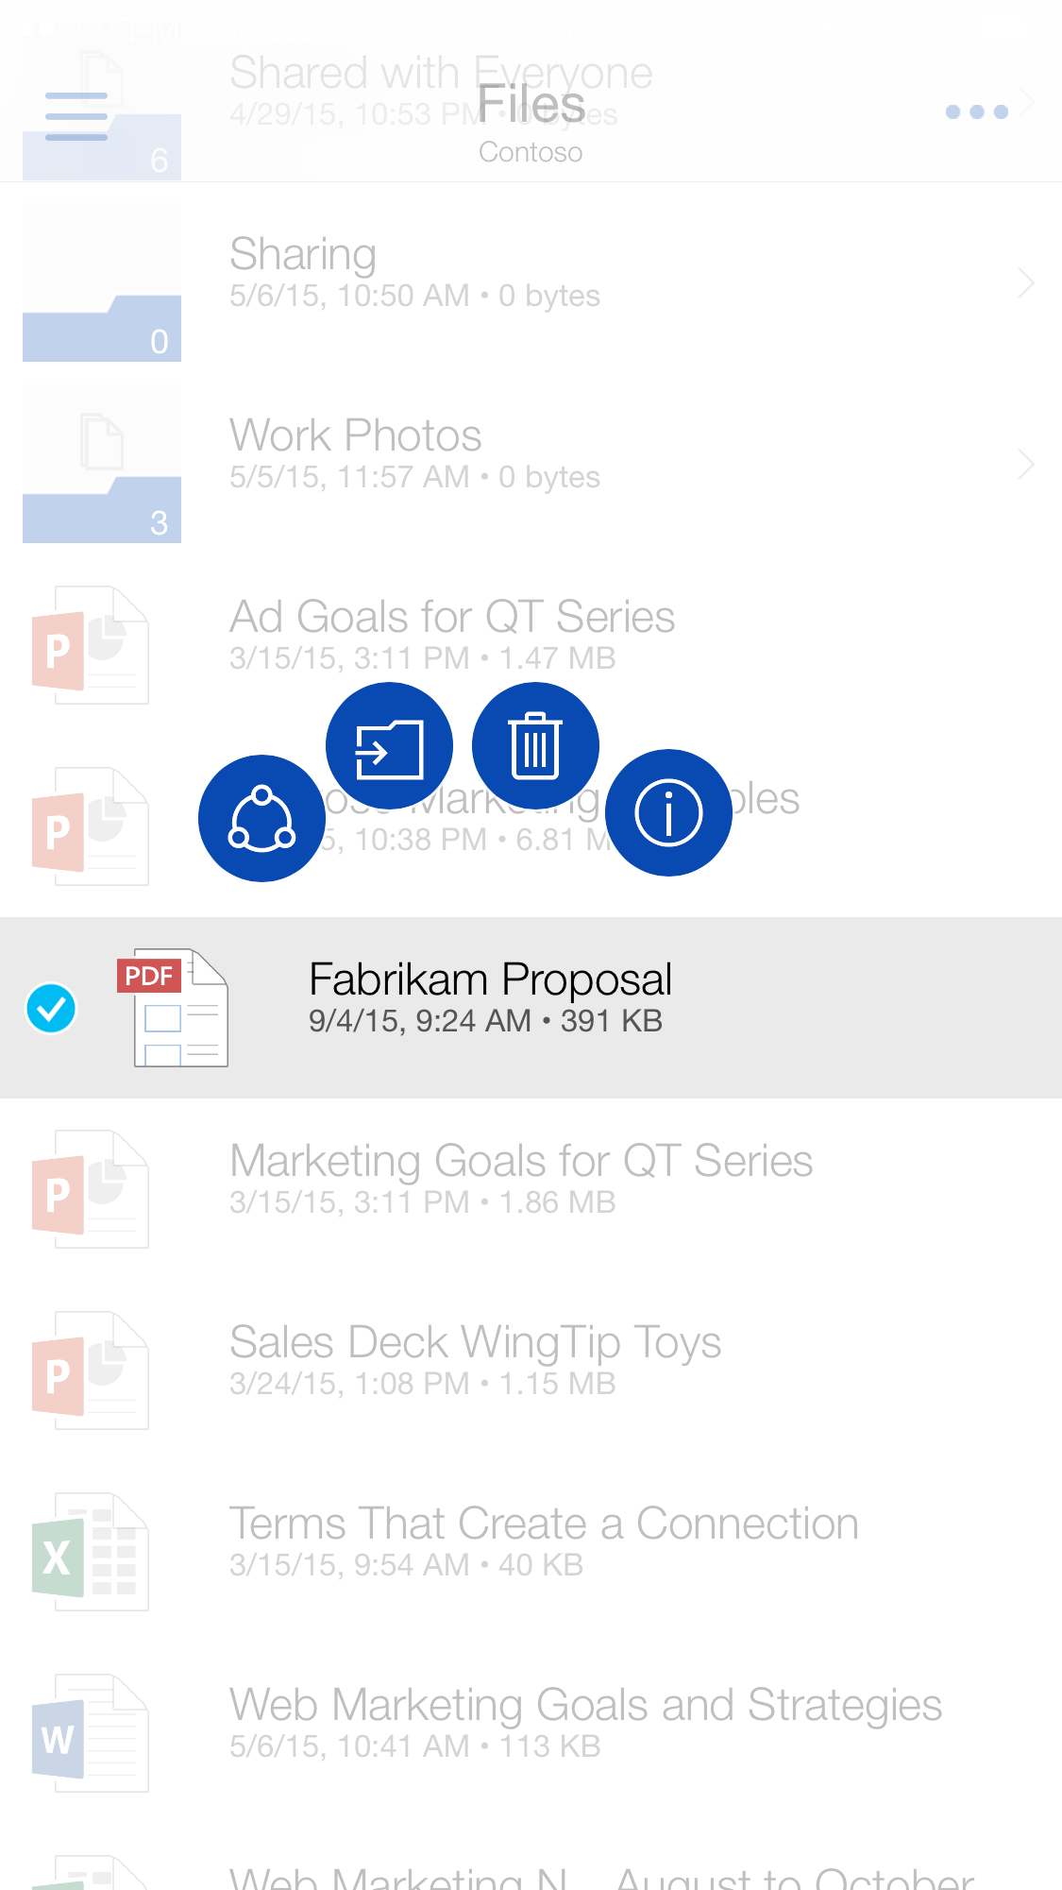The height and width of the screenshot is (1890, 1062).
Task: Tap the delete trash can icon
Action: [535, 746]
